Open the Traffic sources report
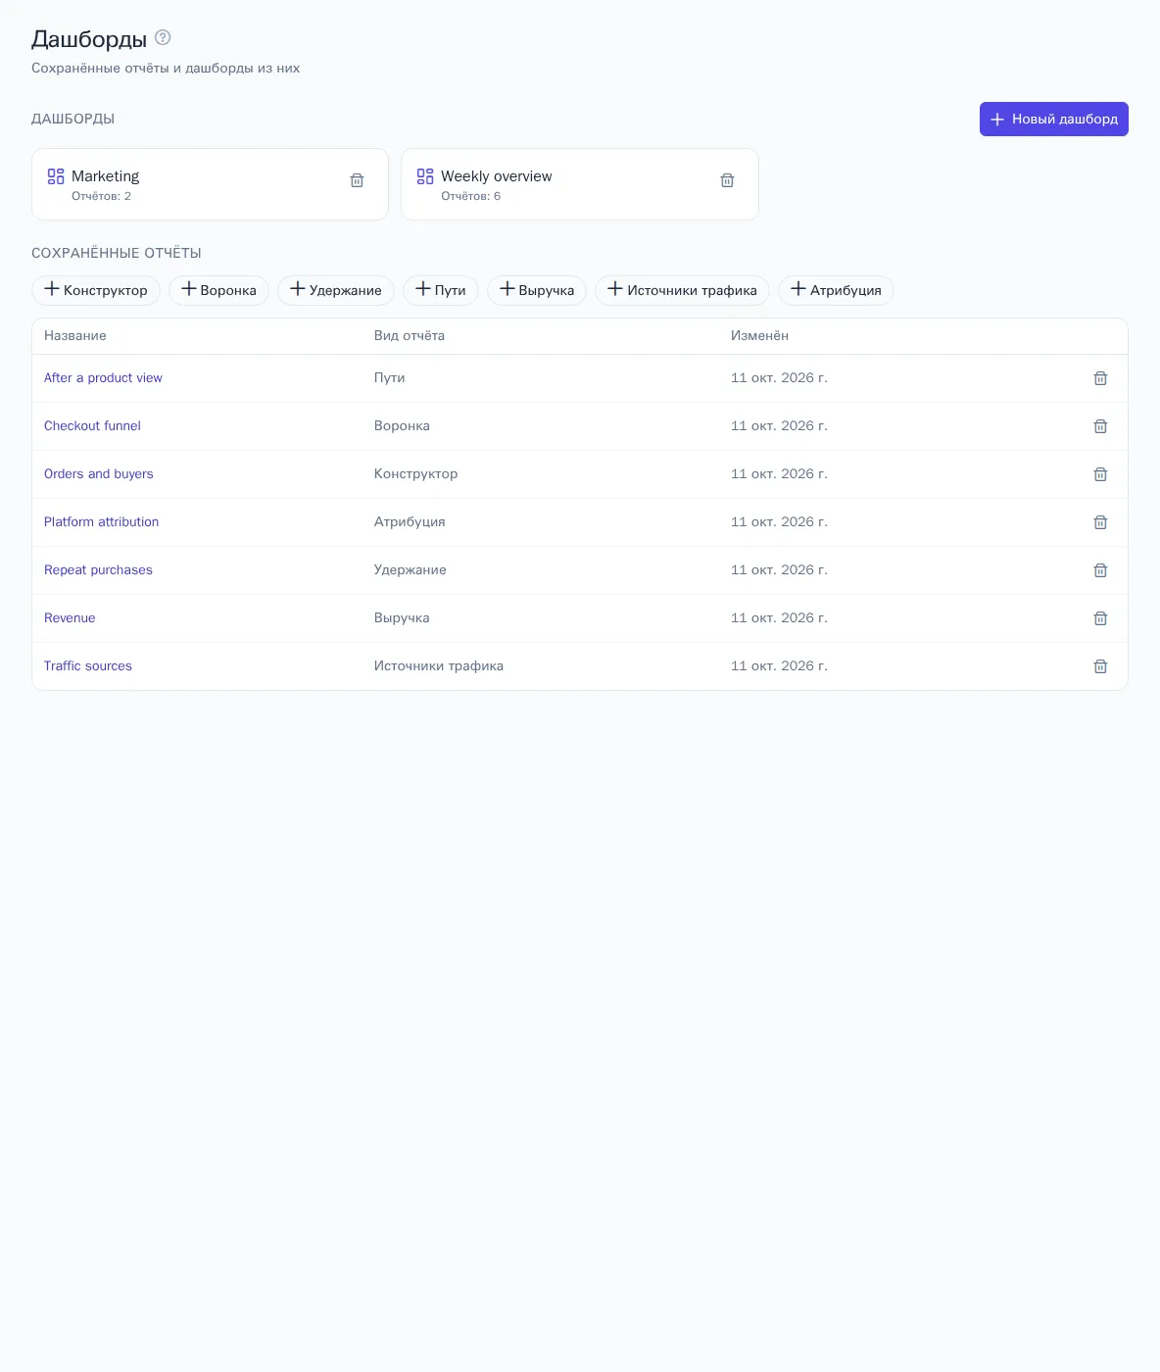1160x1372 pixels. tap(88, 666)
